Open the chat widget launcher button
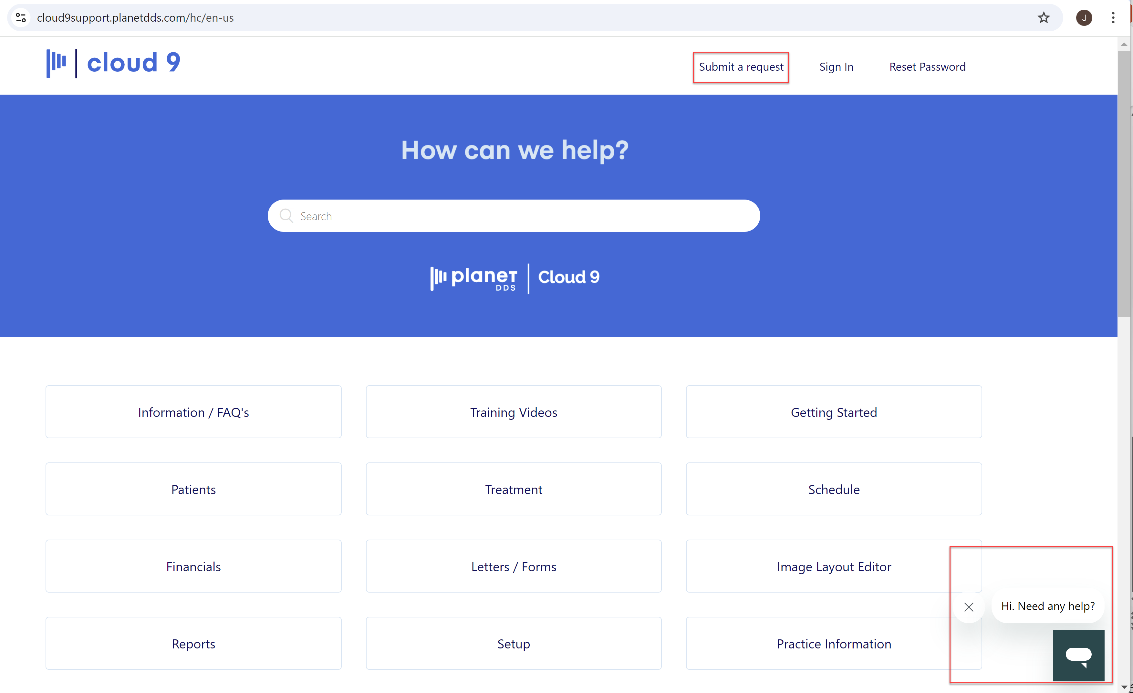Viewport: 1133px width, 693px height. [1078, 655]
